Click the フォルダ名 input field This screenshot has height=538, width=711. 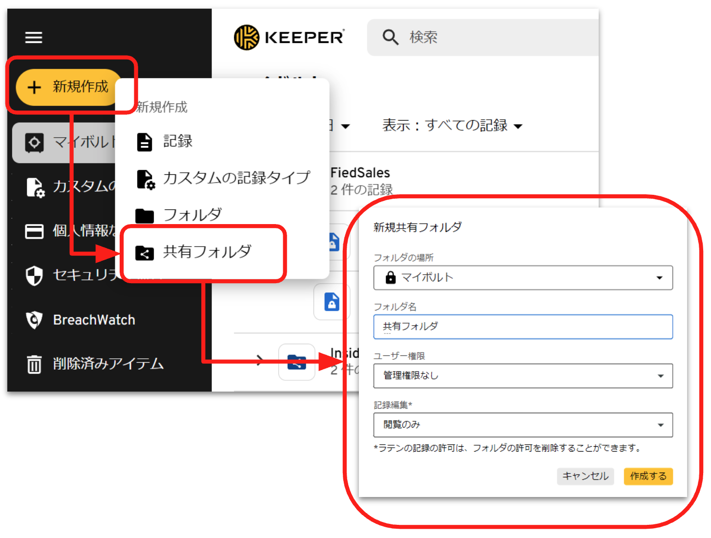[523, 327]
